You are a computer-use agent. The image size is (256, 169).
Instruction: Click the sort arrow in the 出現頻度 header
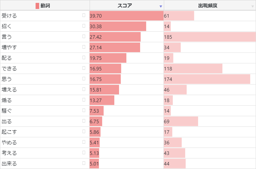click(x=253, y=6)
